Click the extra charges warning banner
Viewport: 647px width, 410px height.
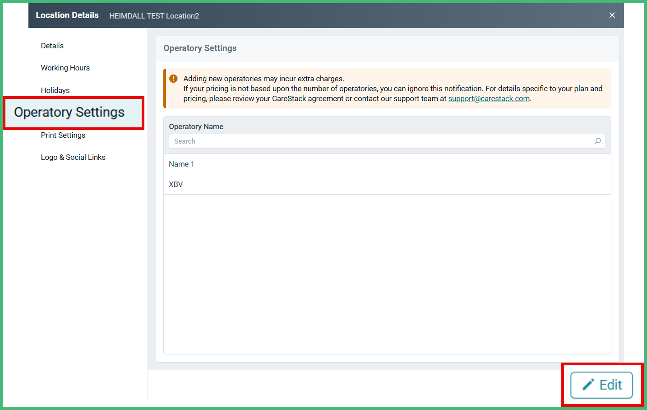point(387,88)
